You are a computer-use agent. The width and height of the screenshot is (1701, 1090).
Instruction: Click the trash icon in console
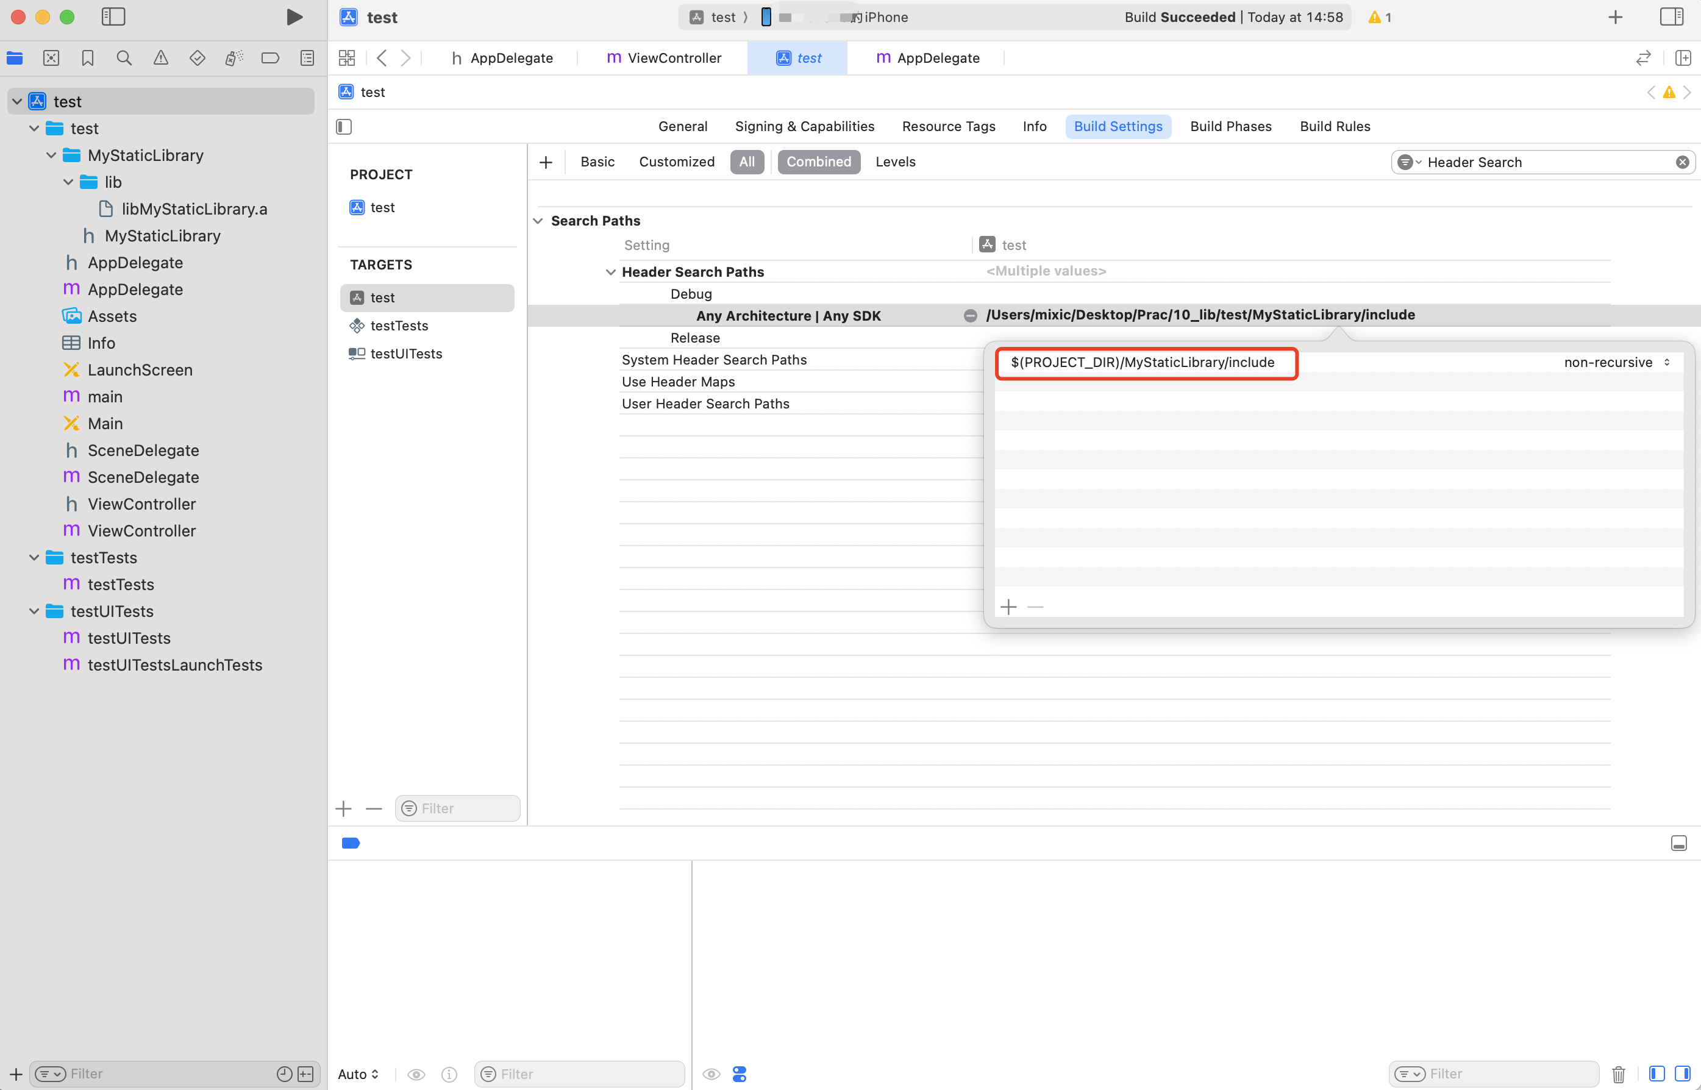(1618, 1074)
